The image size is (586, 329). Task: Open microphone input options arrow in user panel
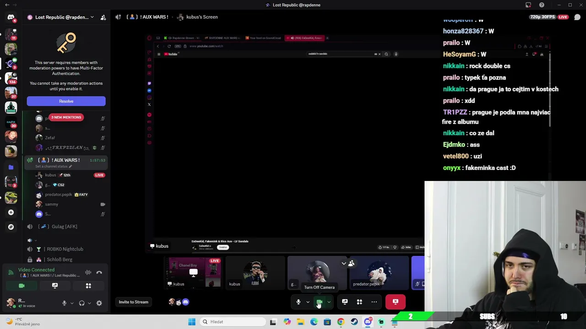pos(71,303)
